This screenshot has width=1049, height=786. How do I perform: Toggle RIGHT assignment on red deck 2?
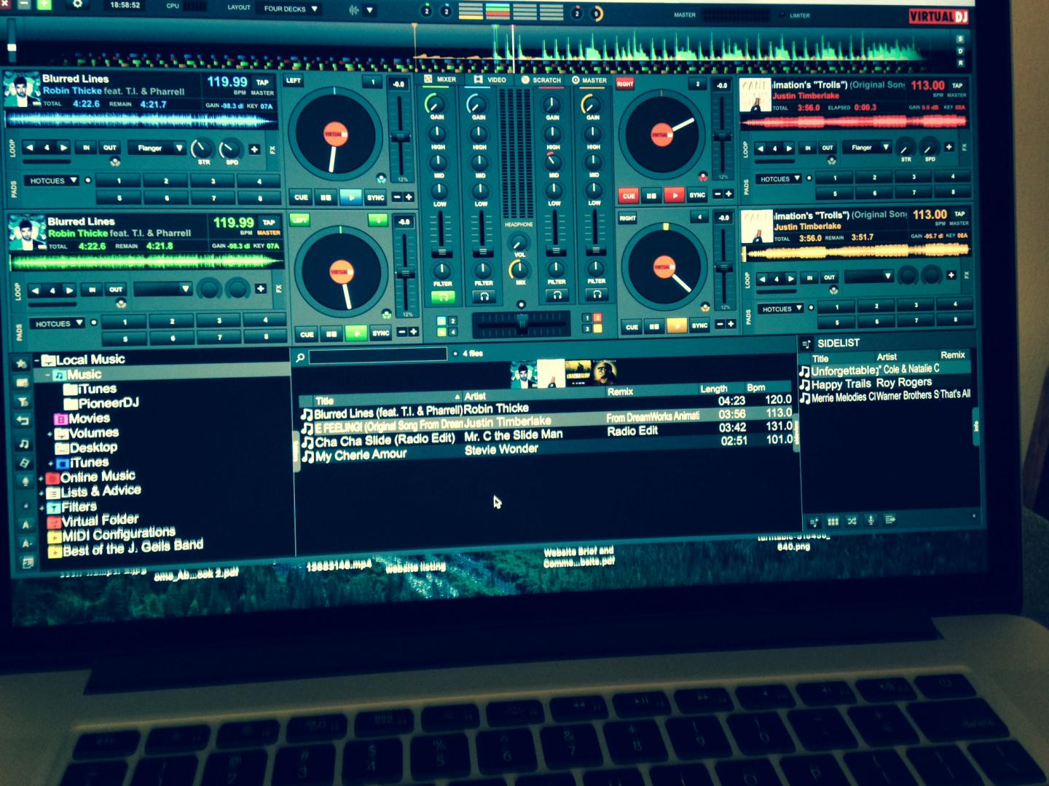pyautogui.click(x=625, y=84)
